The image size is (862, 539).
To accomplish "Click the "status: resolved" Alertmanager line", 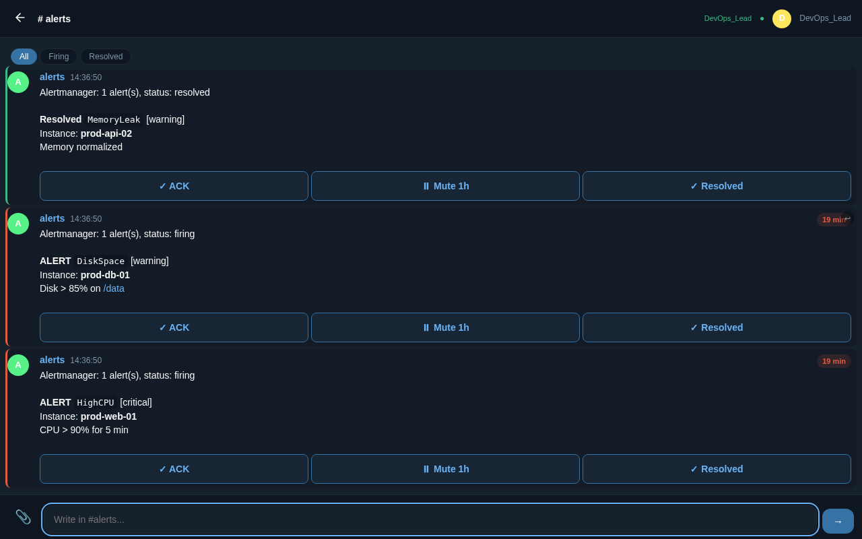I will pyautogui.click(x=125, y=92).
